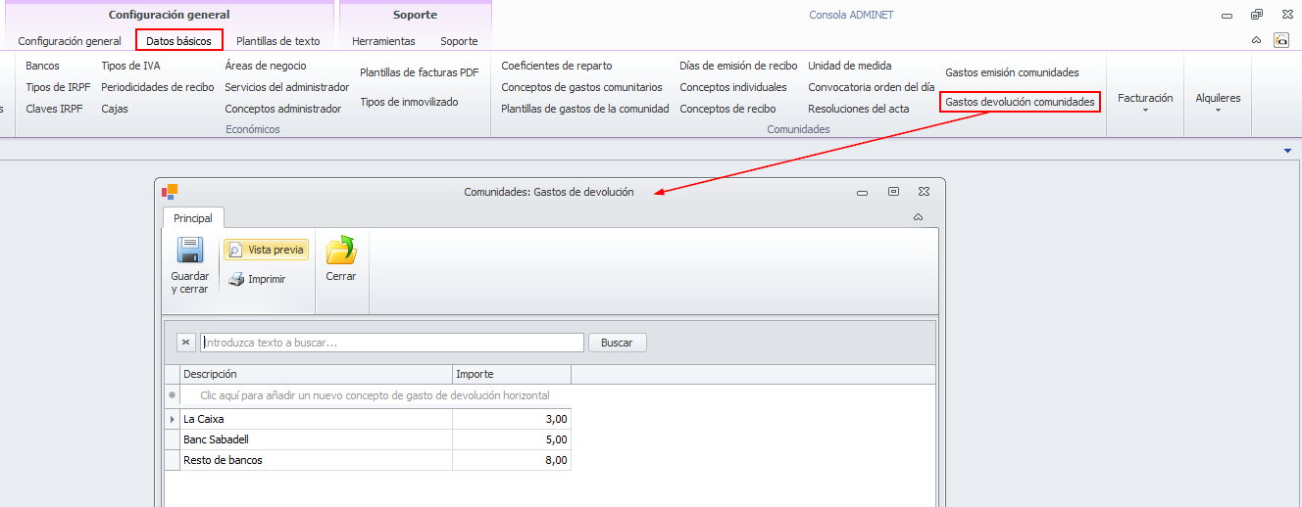
Task: Open Unidad de medida
Action: 850,66
